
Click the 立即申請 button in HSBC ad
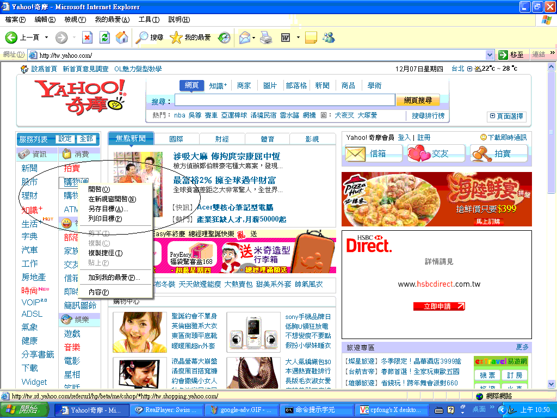[x=439, y=306]
